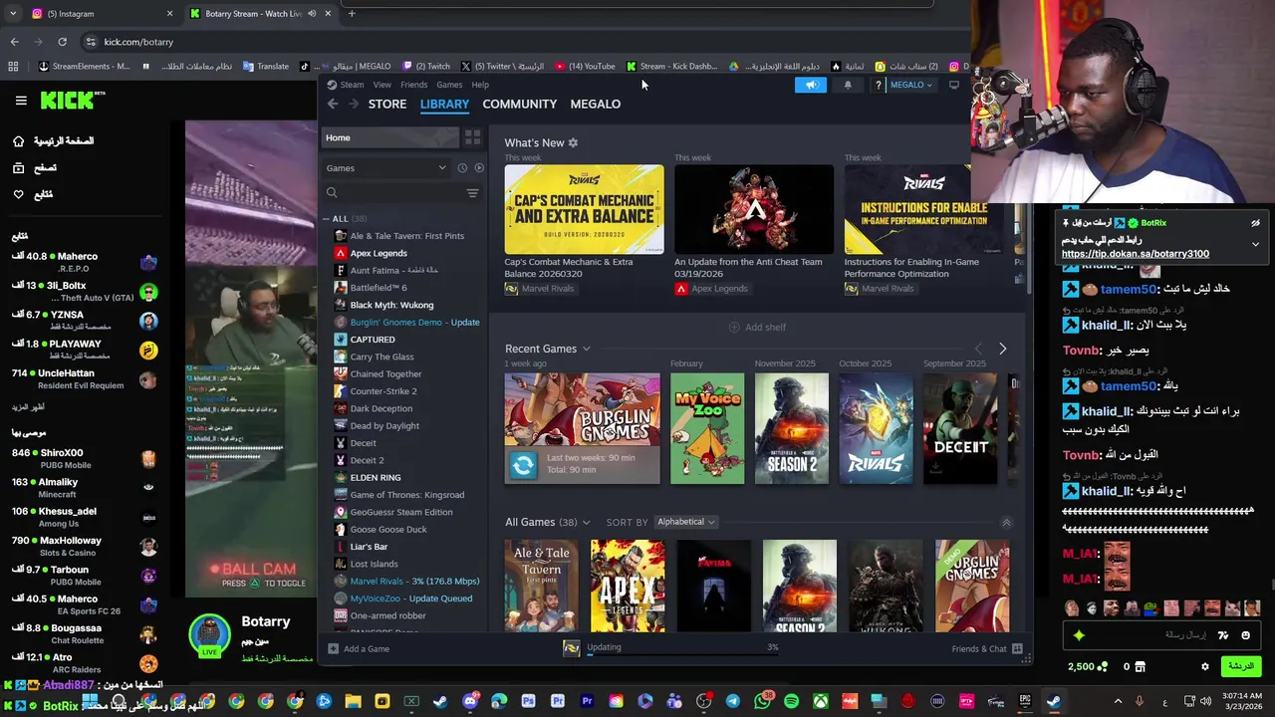The height and width of the screenshot is (717, 1275).
Task: Toggle microphone in system tray
Action: (x=1140, y=701)
